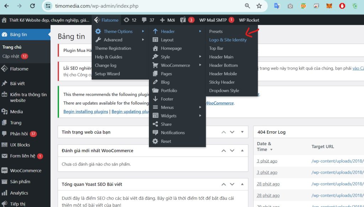
Task: Open WP Rocket in the admin bar
Action: (249, 20)
